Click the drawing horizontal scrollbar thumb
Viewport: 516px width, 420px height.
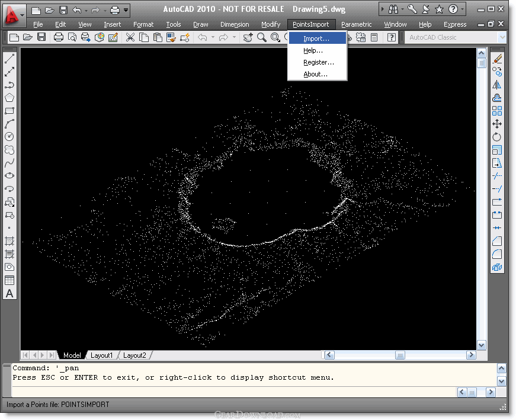tap(400, 355)
